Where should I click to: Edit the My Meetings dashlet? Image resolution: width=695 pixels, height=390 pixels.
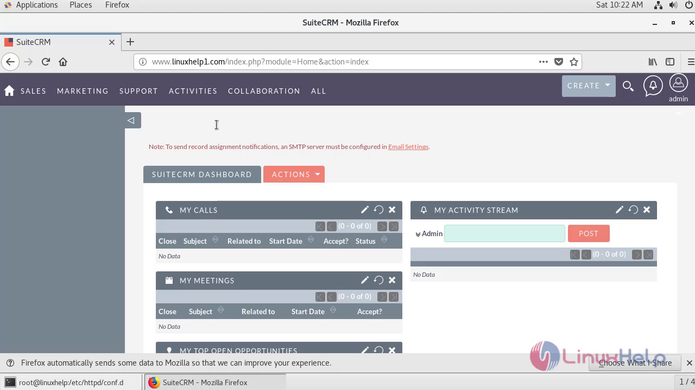[365, 280]
